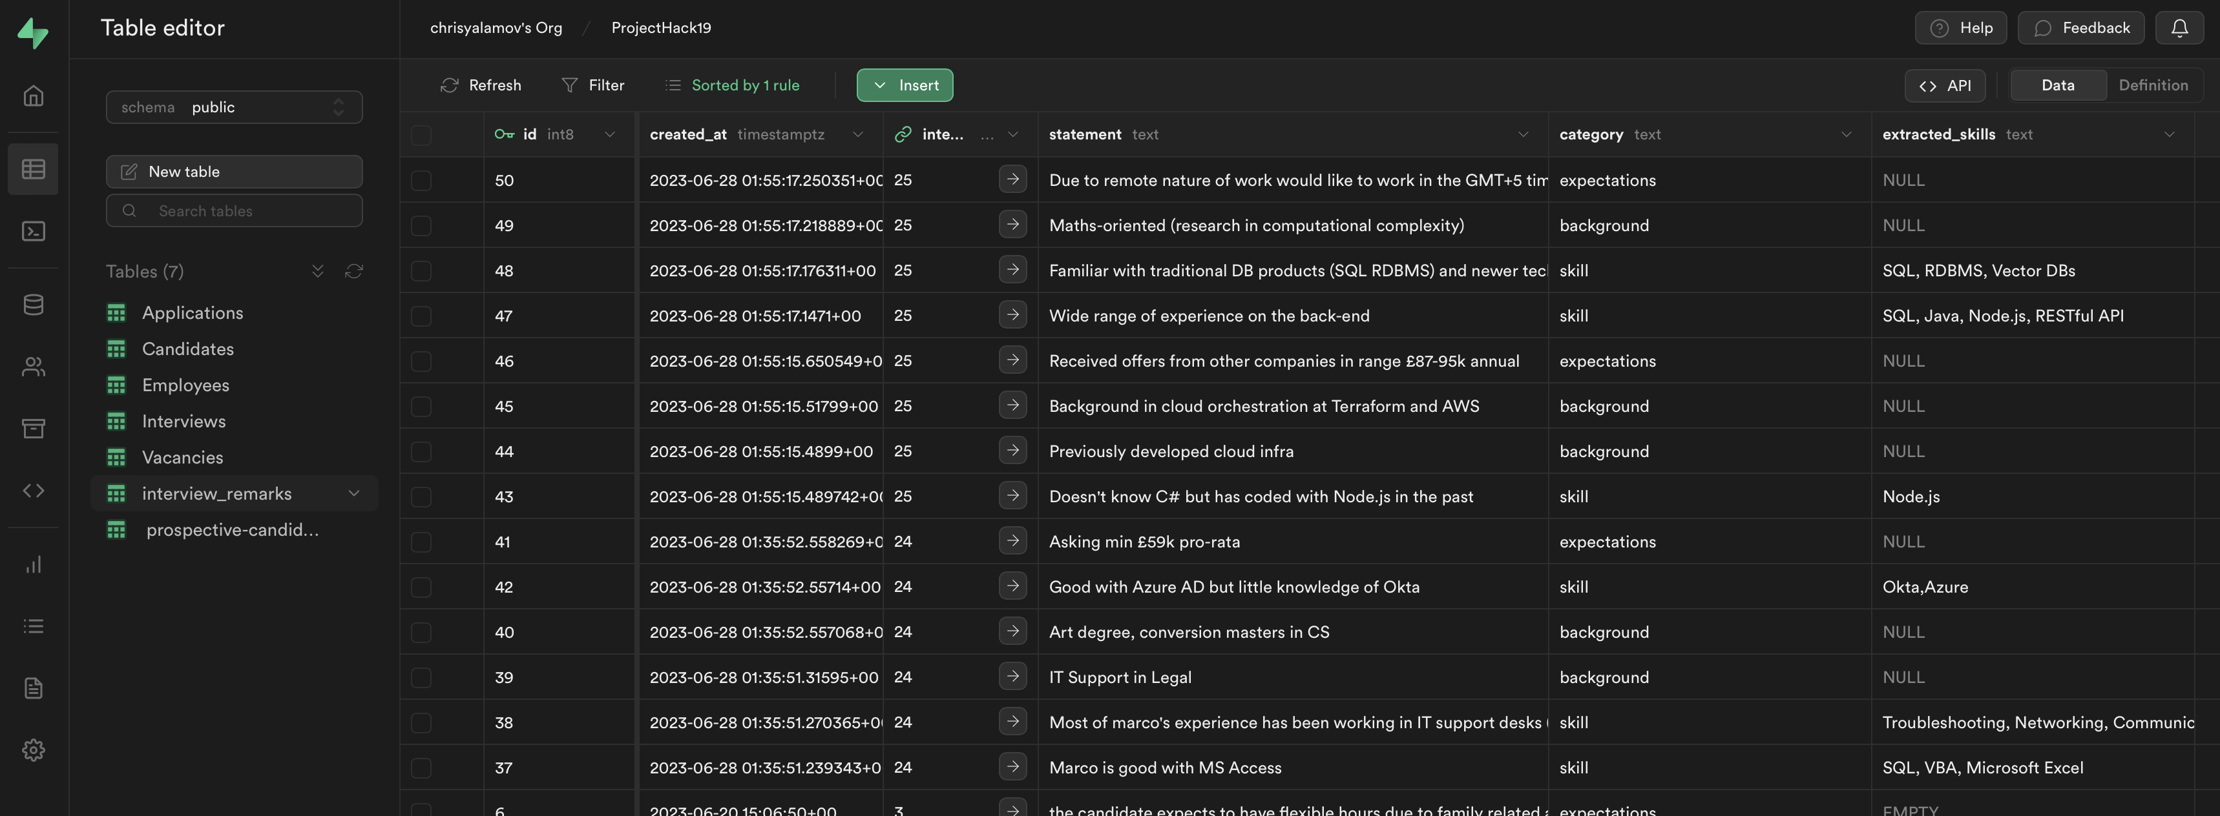
Task: Select the checkbox for row 49
Action: coord(421,225)
